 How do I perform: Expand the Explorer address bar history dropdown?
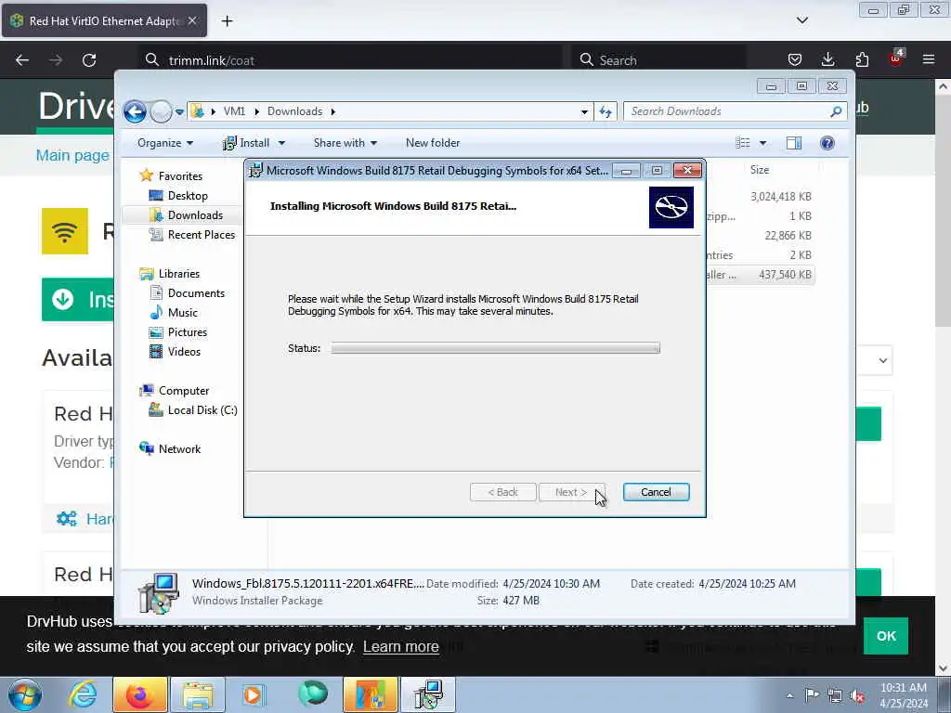[584, 111]
